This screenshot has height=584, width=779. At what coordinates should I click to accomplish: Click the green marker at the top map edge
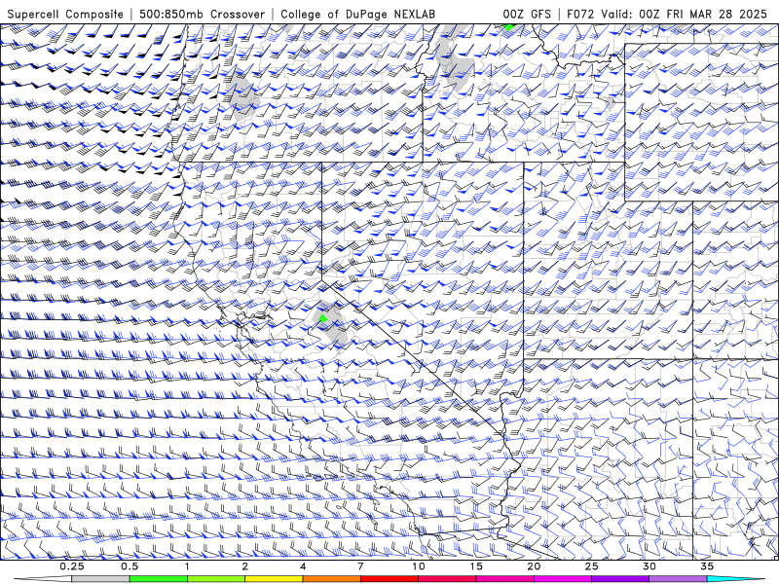508,26
